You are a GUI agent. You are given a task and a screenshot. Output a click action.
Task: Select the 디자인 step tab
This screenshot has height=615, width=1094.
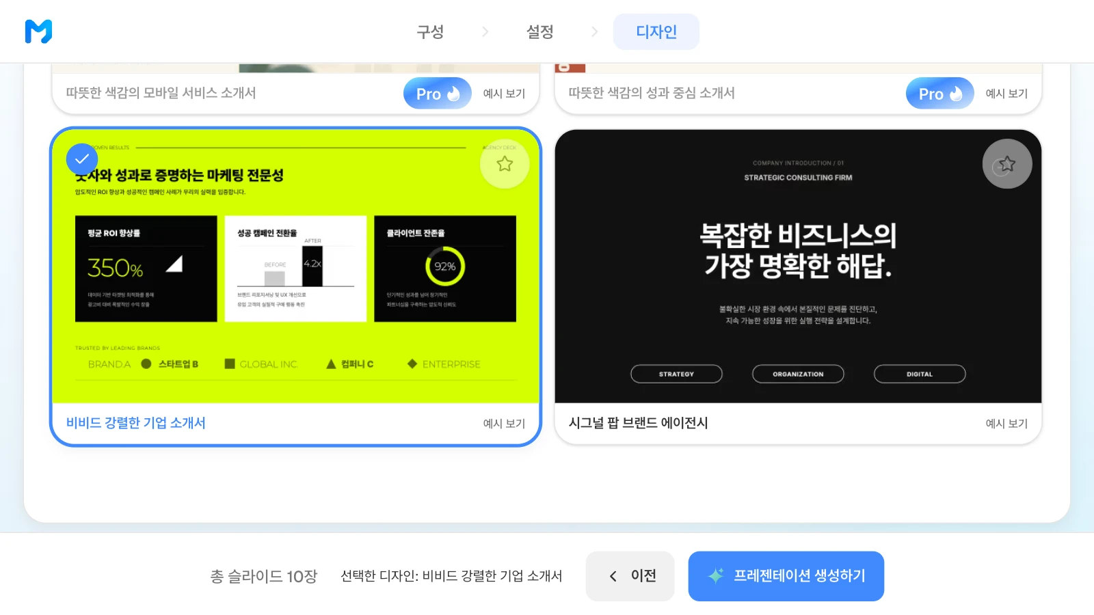(656, 31)
